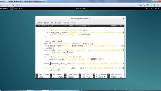This screenshot has height=91, width=161.
Task: Click the 'counter=$((counter+1));' line
Action: 61,52
